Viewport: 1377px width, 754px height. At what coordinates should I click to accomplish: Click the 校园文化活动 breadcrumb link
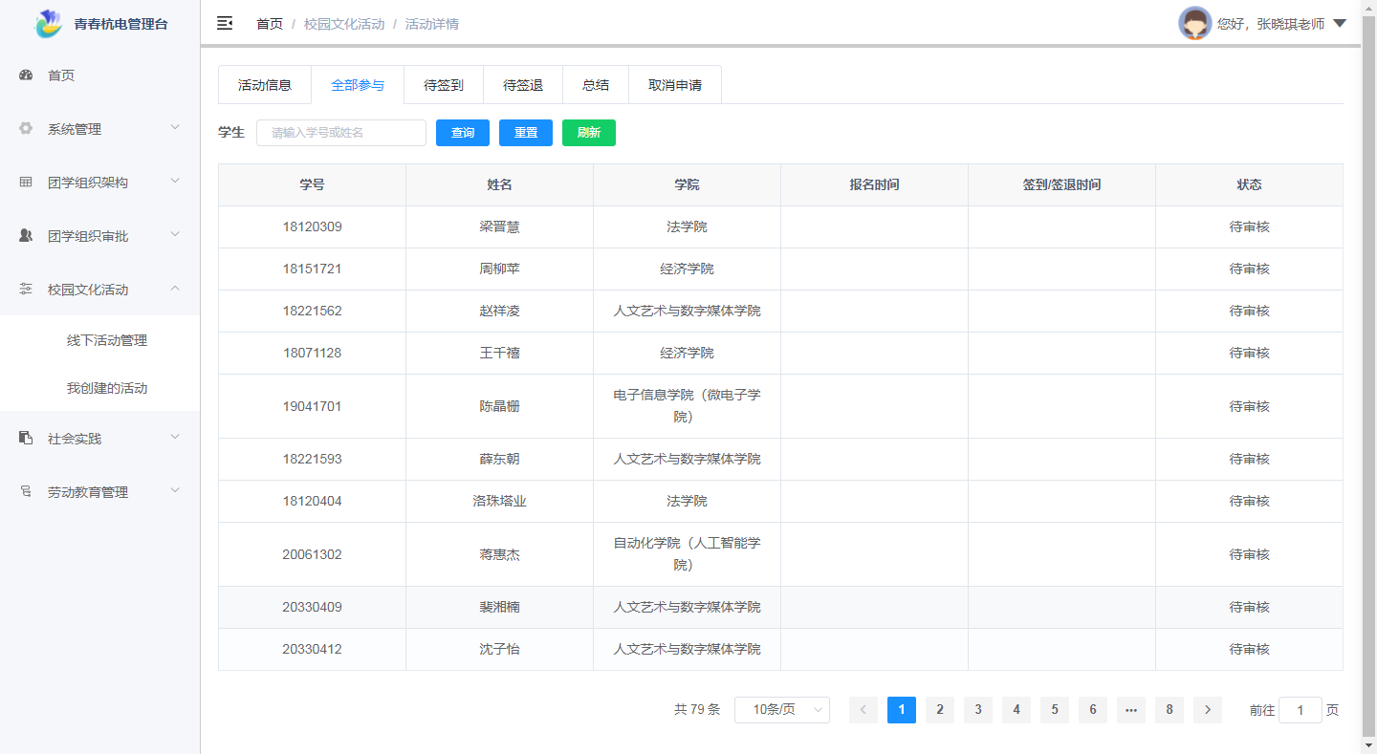pyautogui.click(x=344, y=24)
